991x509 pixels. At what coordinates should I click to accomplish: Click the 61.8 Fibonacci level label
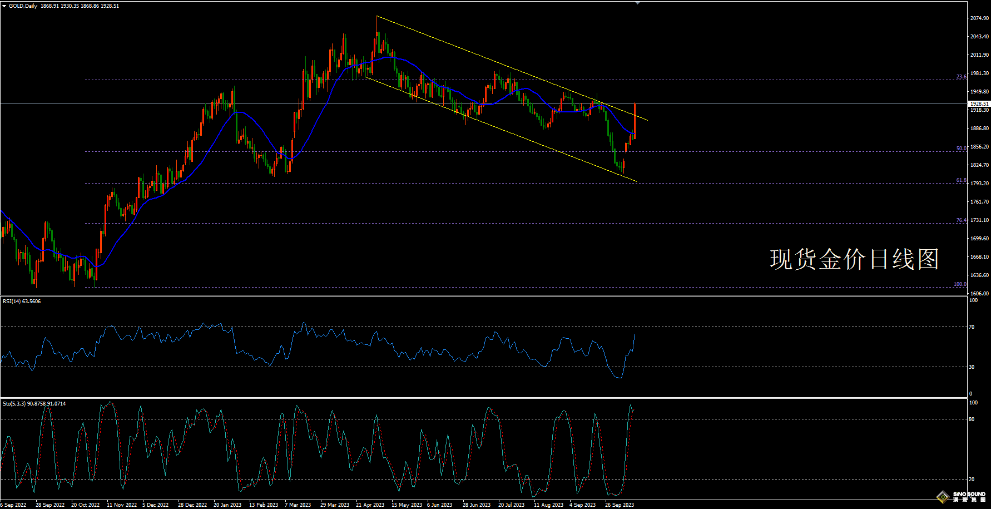[961, 180]
